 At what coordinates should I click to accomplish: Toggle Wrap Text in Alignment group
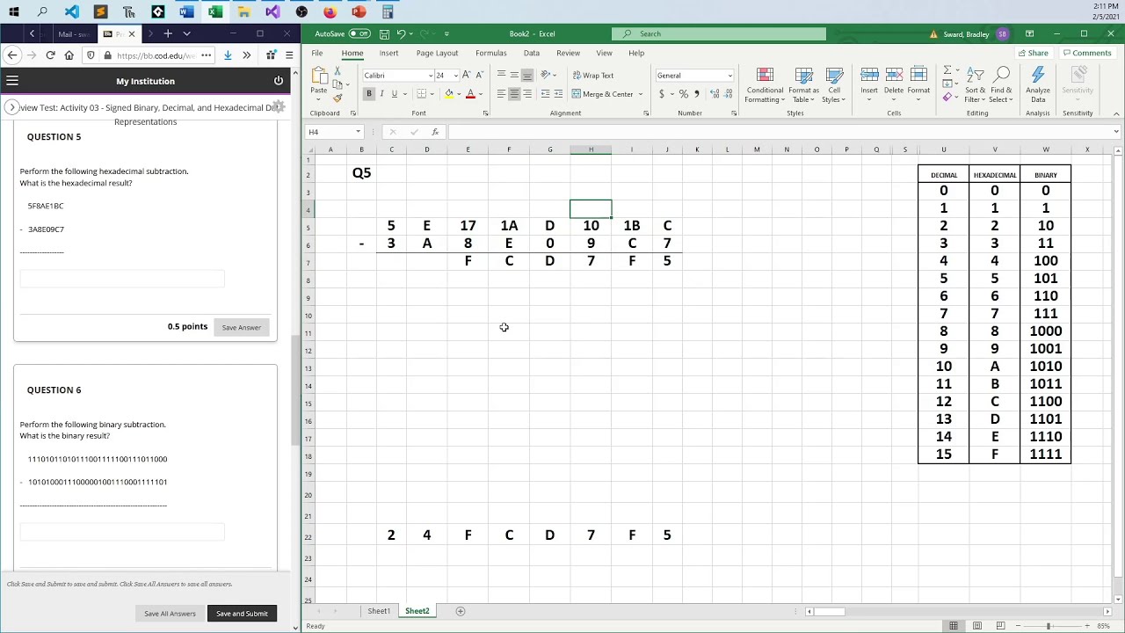tap(593, 76)
